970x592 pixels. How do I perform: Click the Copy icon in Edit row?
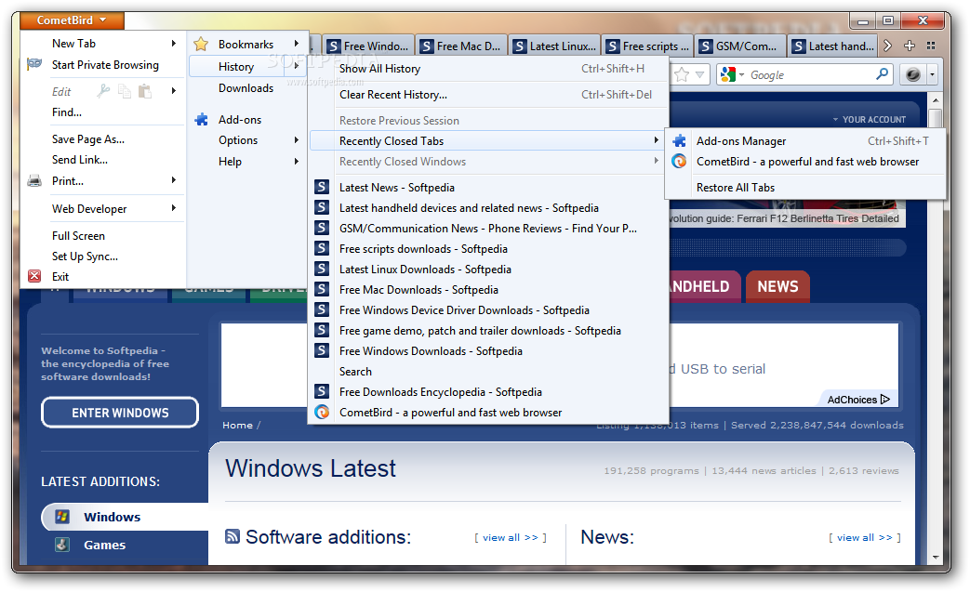click(x=125, y=91)
